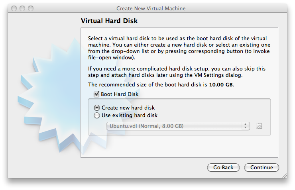Click the blue starburst wizard graphic
This screenshot has height=190, width=295.
click(x=44, y=100)
